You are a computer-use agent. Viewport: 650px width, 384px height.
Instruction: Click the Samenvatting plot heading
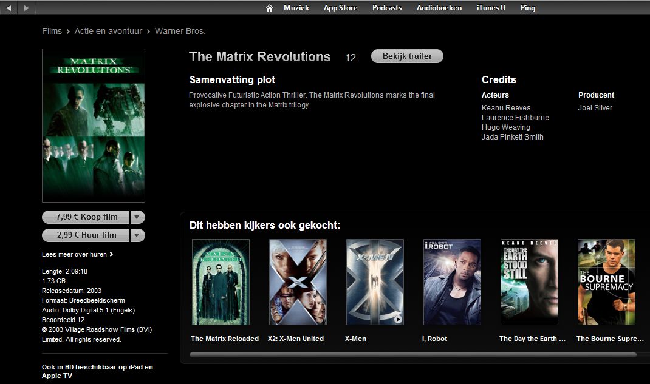coord(232,80)
